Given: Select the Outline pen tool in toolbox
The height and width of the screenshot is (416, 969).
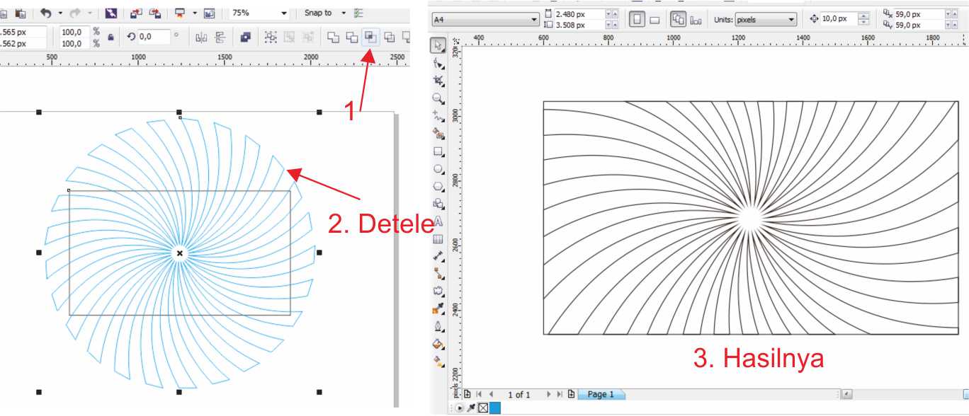Looking at the screenshot, I should click(438, 325).
